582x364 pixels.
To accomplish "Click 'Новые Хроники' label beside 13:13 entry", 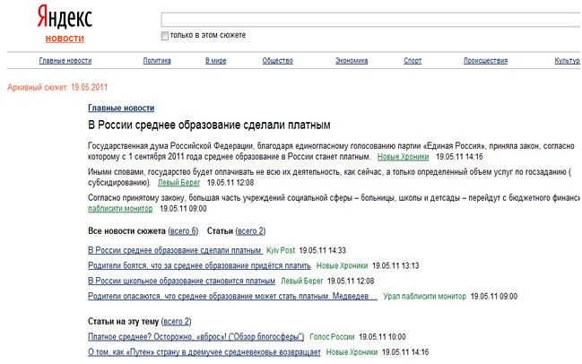I will tap(342, 265).
